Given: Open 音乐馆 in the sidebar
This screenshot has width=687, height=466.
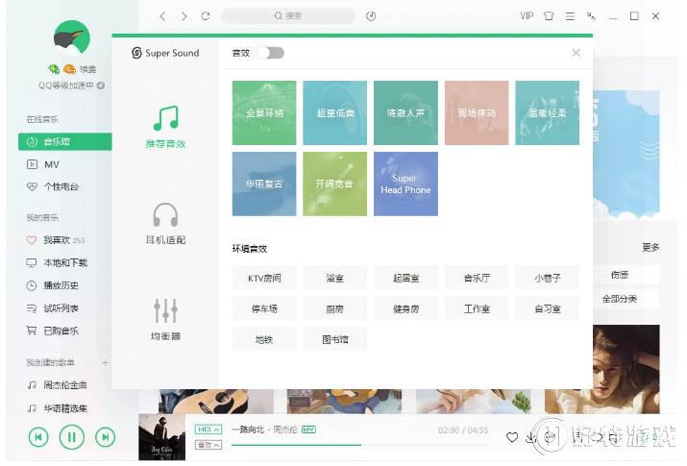Looking at the screenshot, I should (64, 141).
